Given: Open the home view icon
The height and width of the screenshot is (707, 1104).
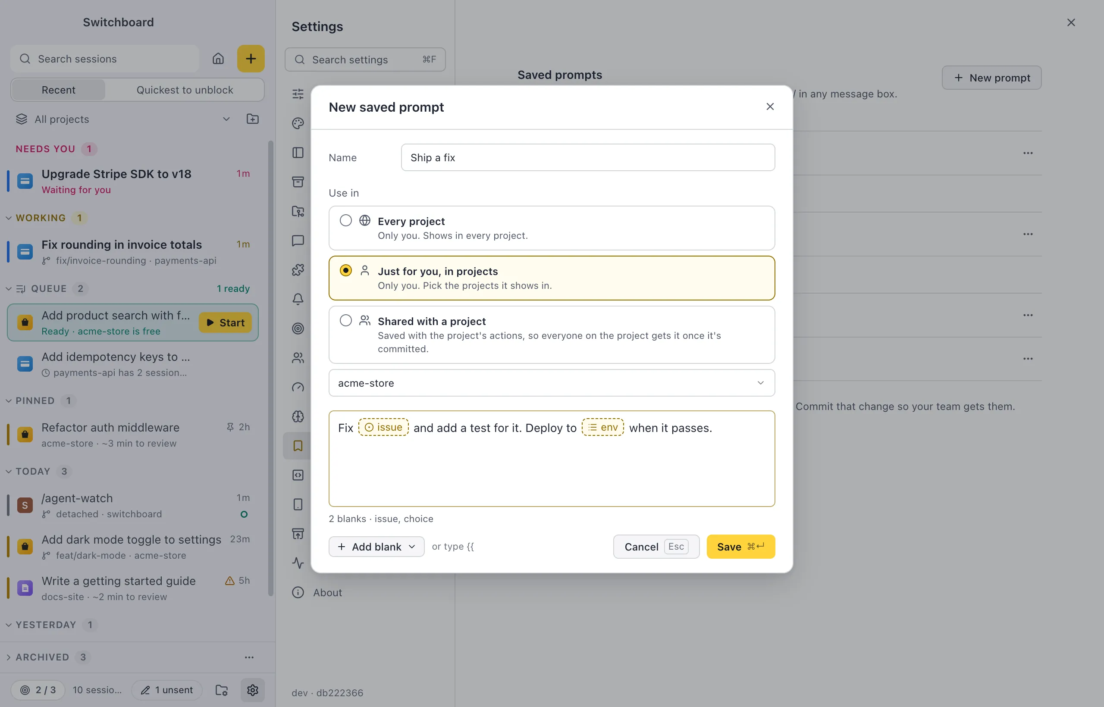Looking at the screenshot, I should point(218,59).
